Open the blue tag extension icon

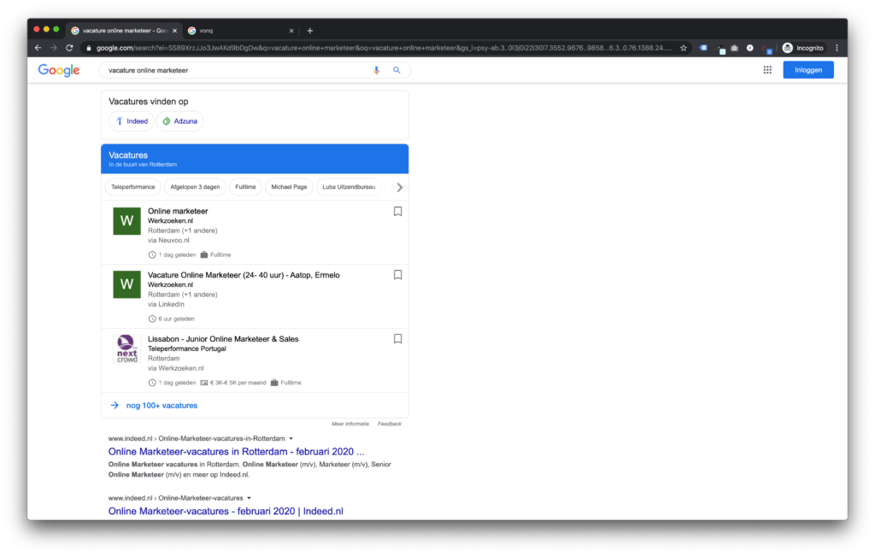703,48
